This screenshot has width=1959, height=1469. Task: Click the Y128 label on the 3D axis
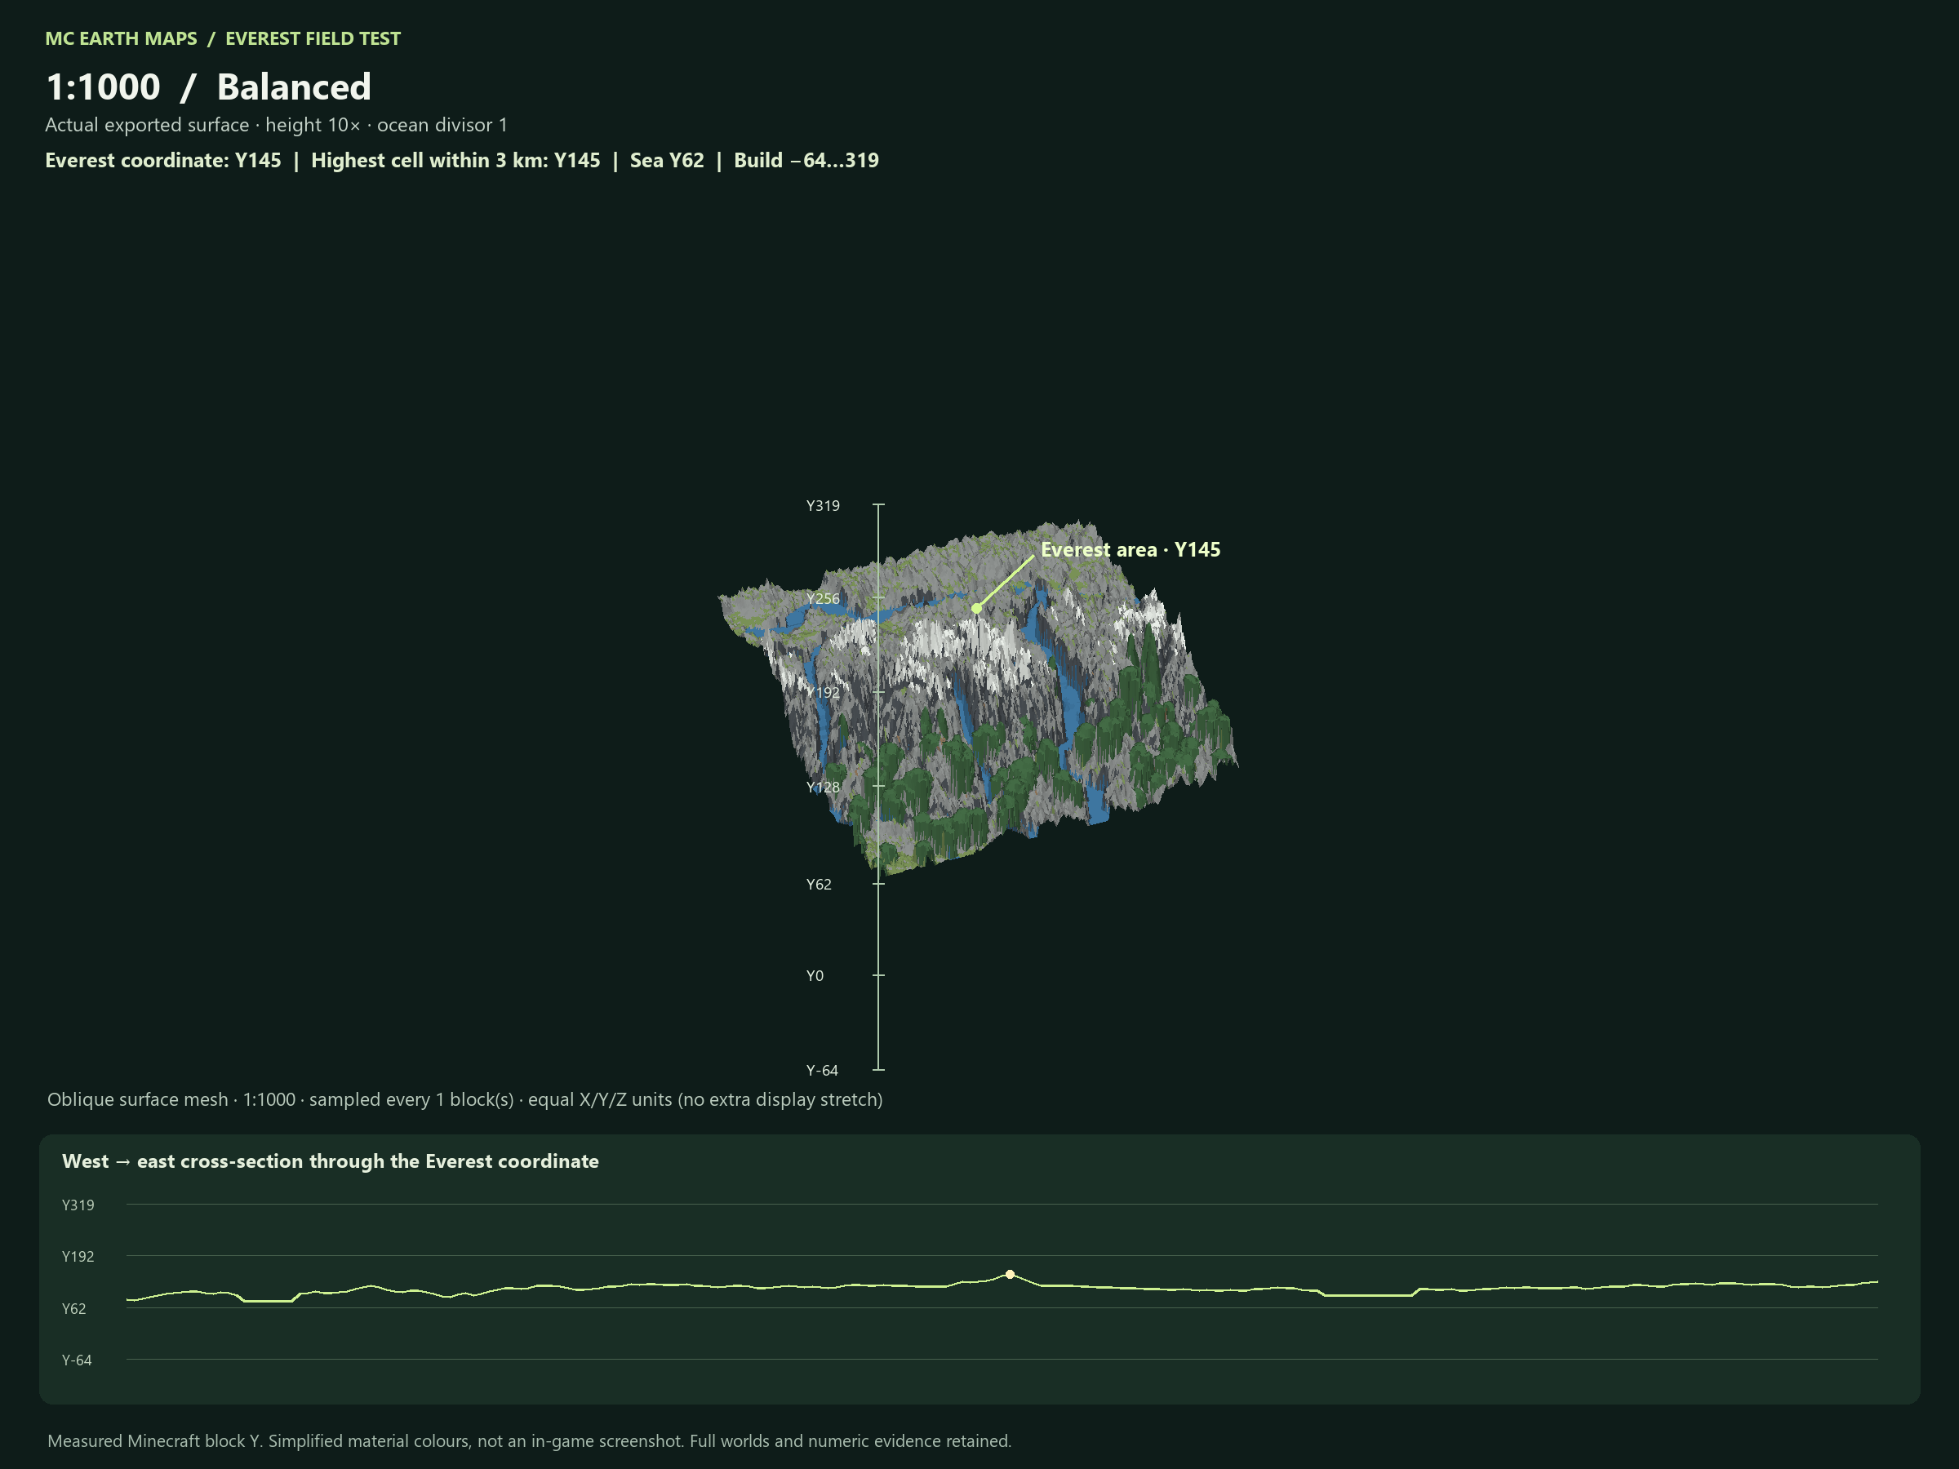point(823,786)
